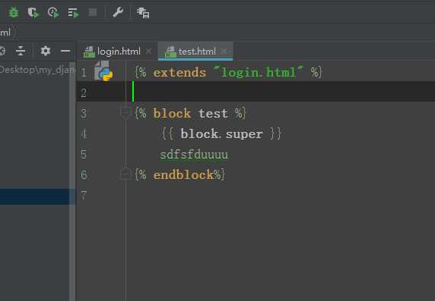Click the word extends on line 1
Viewport: 435px width, 301px height.
pos(179,73)
